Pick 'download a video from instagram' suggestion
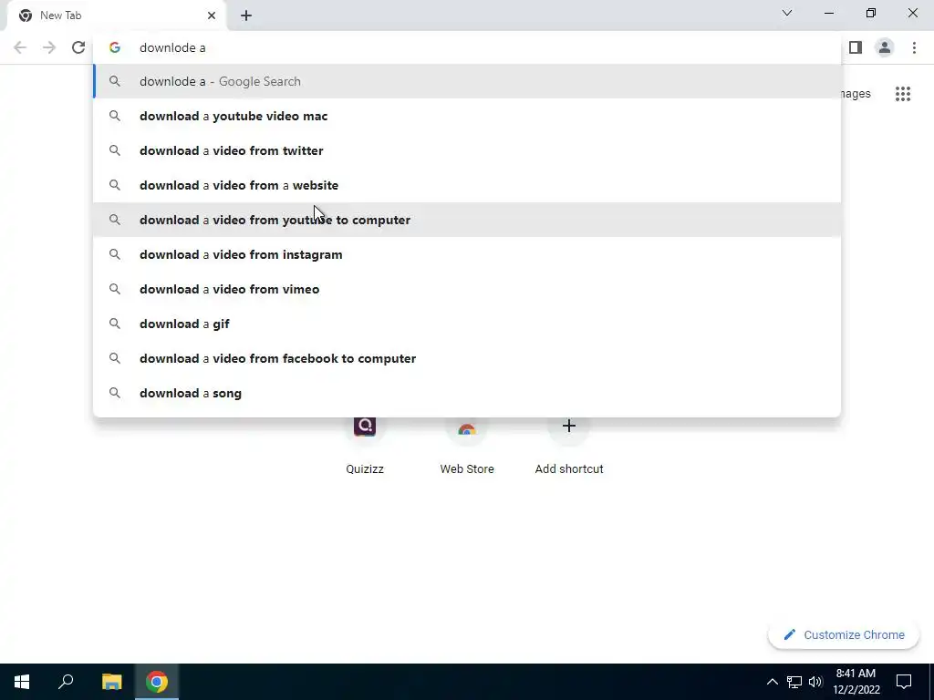The image size is (934, 700). click(467, 254)
